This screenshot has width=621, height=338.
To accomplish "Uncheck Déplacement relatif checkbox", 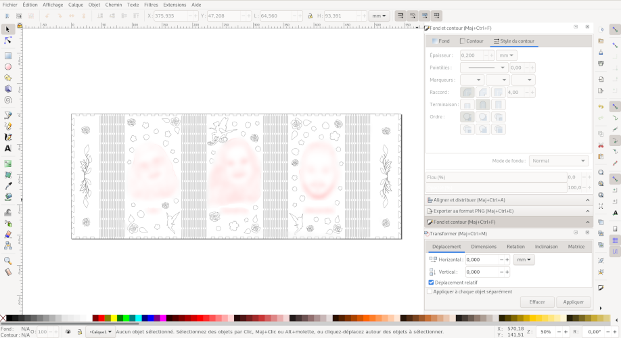I will point(431,283).
